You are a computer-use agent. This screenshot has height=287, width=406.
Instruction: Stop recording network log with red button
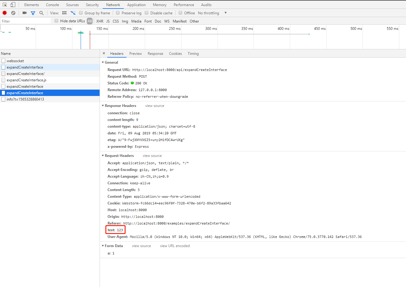(x=5, y=13)
